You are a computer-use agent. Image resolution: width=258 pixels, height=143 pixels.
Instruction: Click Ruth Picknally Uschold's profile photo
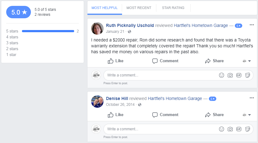(97, 28)
